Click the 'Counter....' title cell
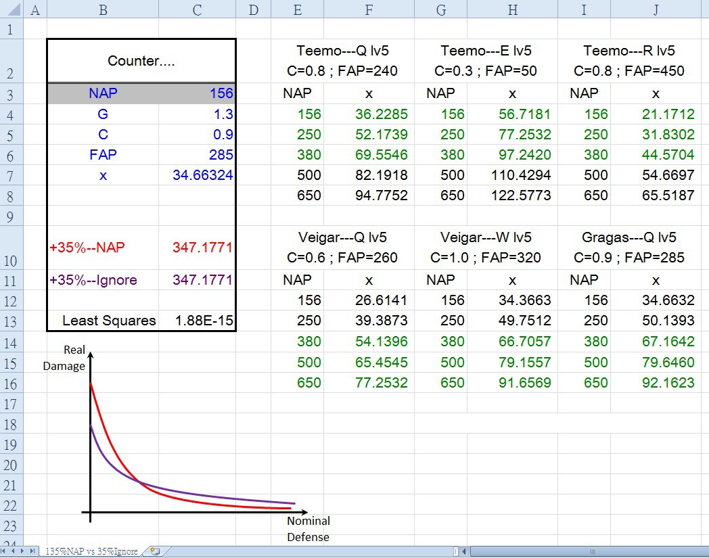Screen dimensions: 709x558 (141, 61)
